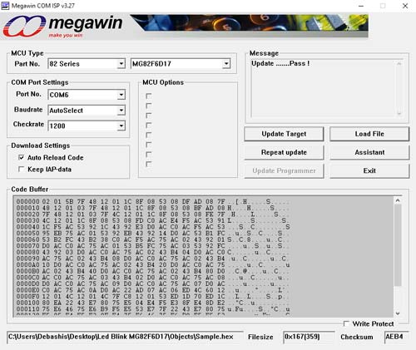Open the 82 Series part dropdown
This screenshot has height=350, width=416.
pyautogui.click(x=121, y=64)
